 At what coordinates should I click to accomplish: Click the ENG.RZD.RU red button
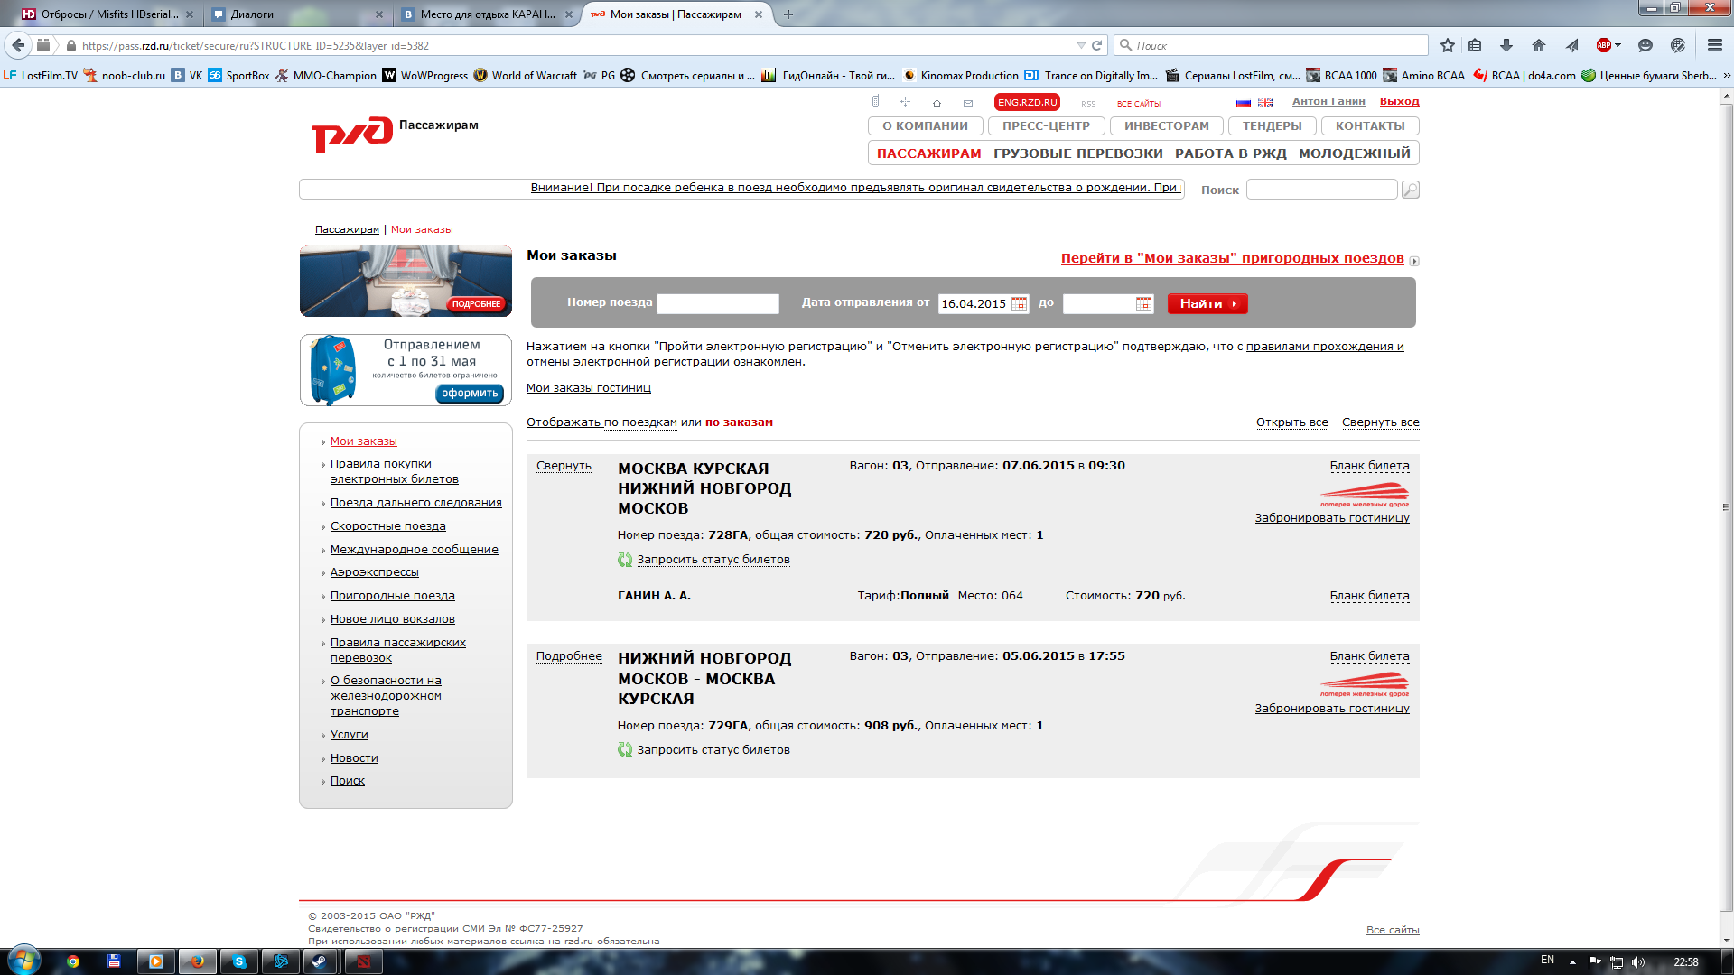coord(1027,103)
